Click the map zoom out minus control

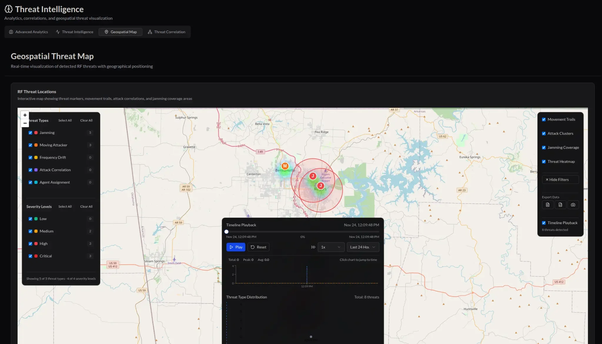pos(25,123)
